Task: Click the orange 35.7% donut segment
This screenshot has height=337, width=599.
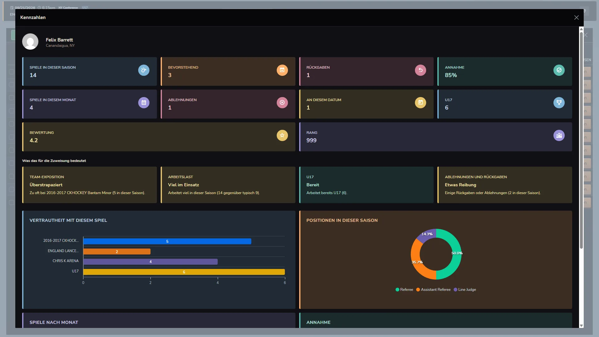Action: pos(417,262)
